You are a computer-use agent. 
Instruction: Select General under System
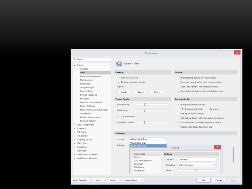(x=84, y=69)
